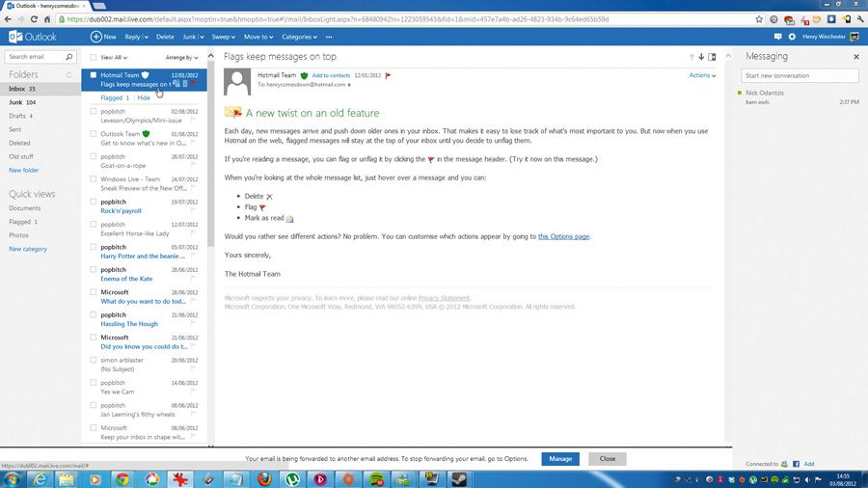Click Delete in the toolbar
Viewport: 868px width, 488px height.
[165, 37]
